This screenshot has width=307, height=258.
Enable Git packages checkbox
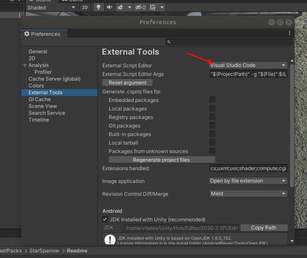(212, 125)
